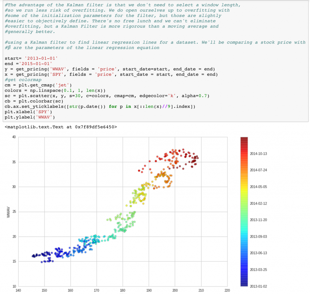Viewport: 310px width, 294px height.
Task: Click the x-axis tick label 210
Action: tap(201, 290)
